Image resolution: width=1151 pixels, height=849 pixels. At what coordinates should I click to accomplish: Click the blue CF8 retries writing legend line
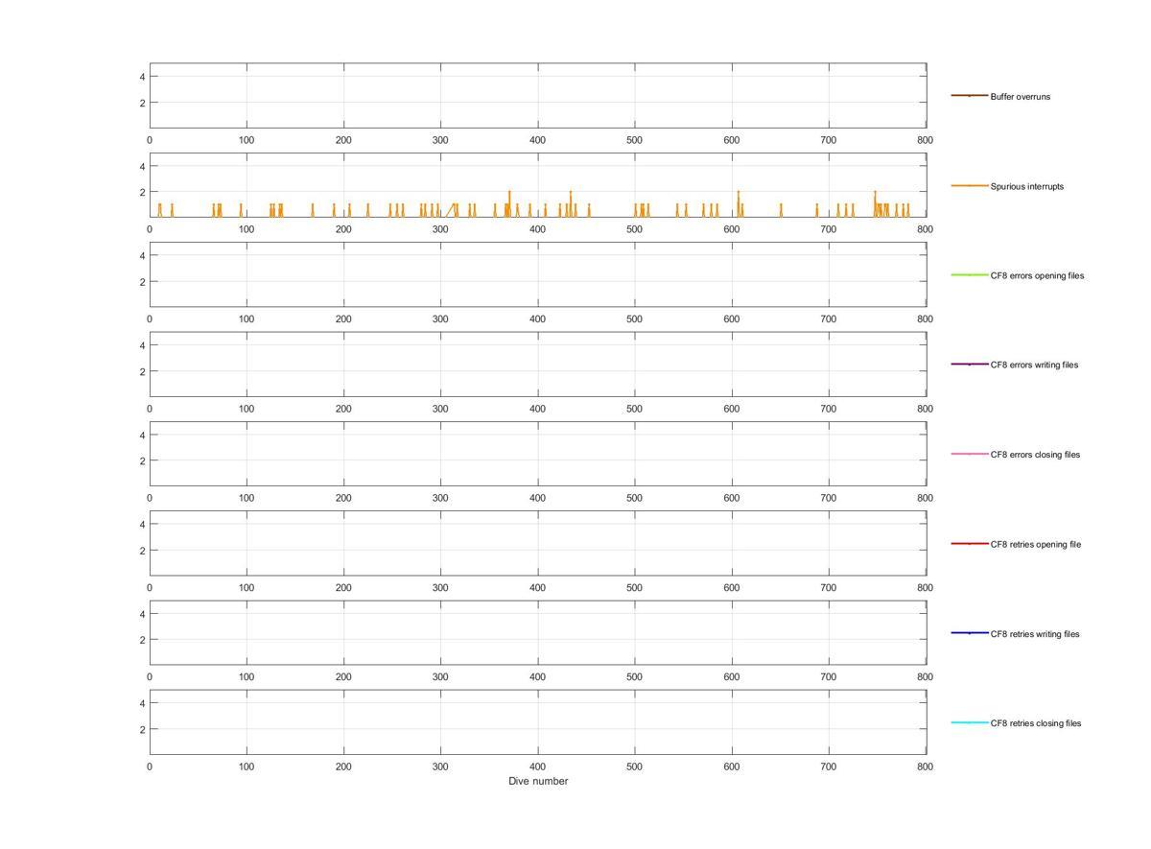point(969,633)
